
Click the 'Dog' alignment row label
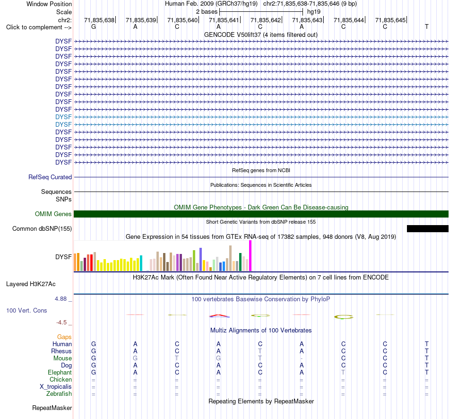click(67, 366)
